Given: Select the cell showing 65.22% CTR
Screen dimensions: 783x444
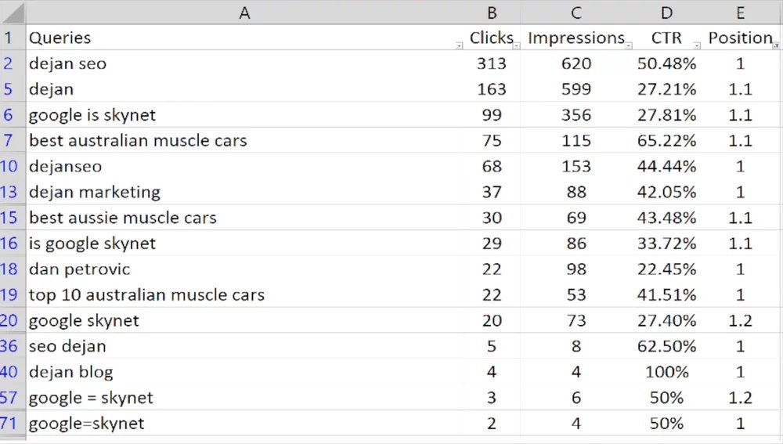Looking at the screenshot, I should [x=666, y=141].
